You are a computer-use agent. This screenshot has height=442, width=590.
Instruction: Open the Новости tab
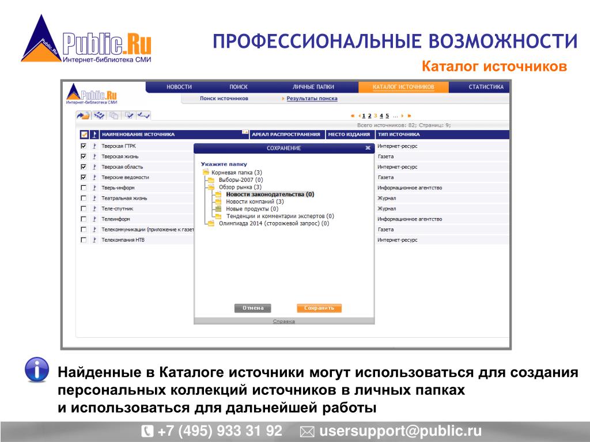179,87
